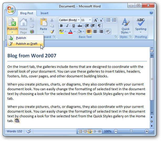Screen dimensions: 161x141
Task: Open Quick Styles gallery
Action: click(126, 26)
